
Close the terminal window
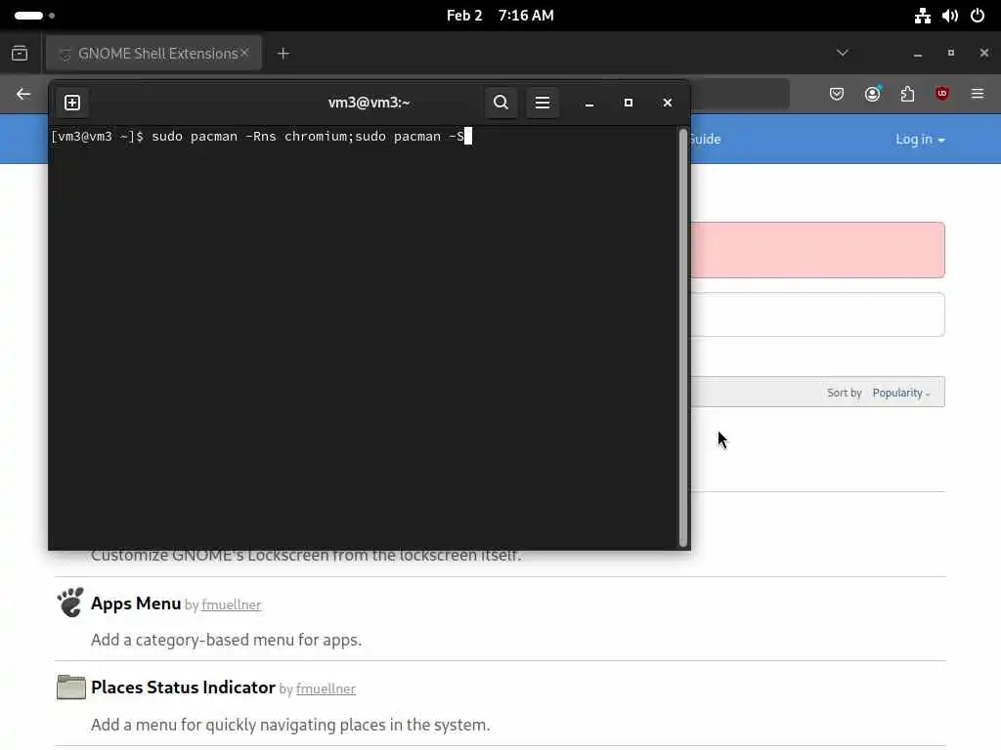[x=667, y=103]
